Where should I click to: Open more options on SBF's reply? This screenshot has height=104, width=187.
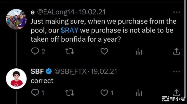click(176, 71)
